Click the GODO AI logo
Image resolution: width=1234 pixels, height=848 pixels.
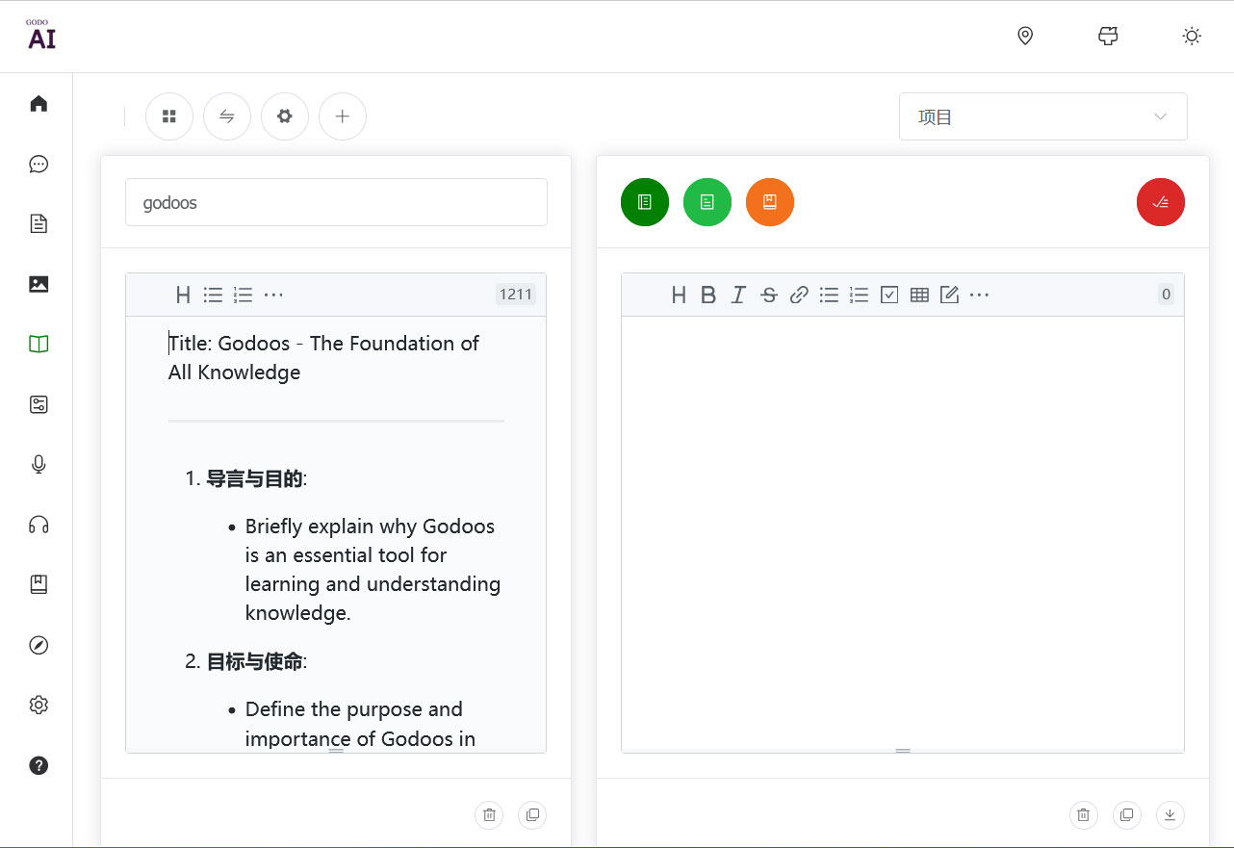click(40, 35)
